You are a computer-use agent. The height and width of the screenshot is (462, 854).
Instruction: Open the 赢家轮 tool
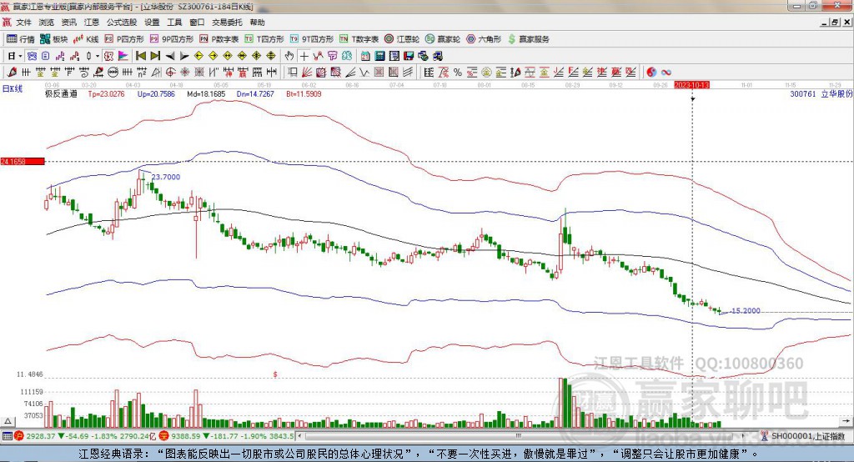click(443, 39)
